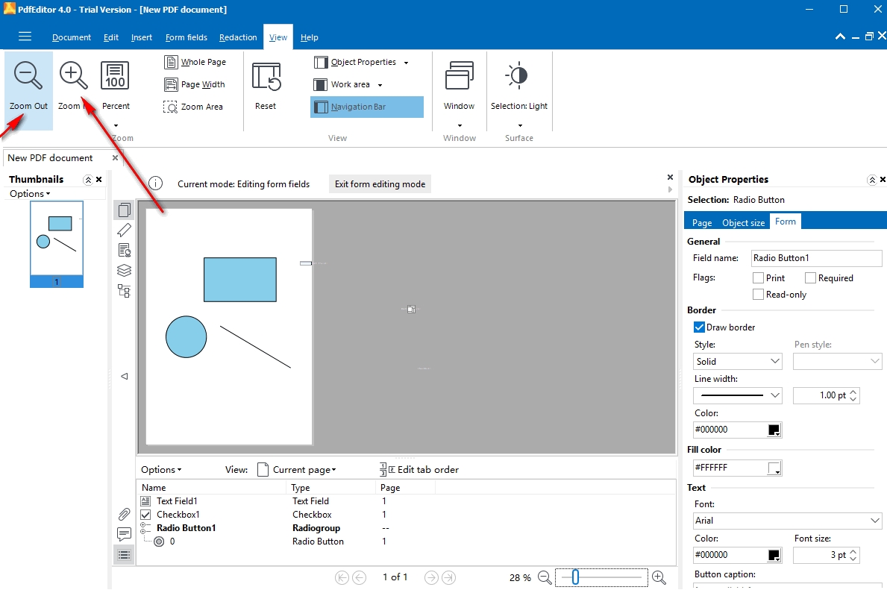
Task: Open the Form fields menu
Action: [x=186, y=37]
